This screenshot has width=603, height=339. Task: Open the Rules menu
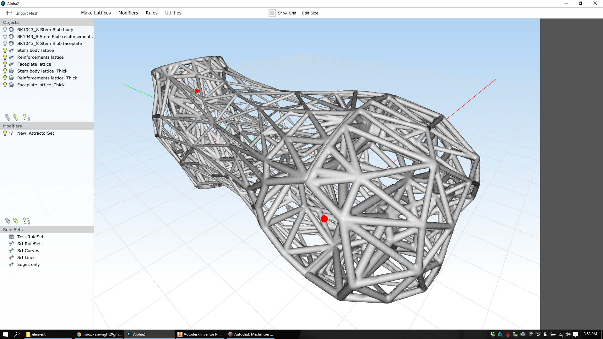(x=151, y=13)
